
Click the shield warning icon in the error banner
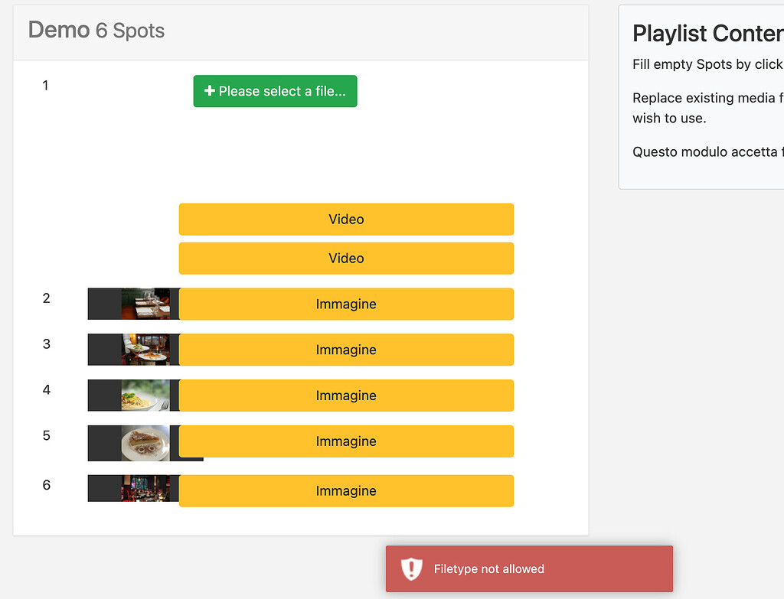pyautogui.click(x=412, y=569)
